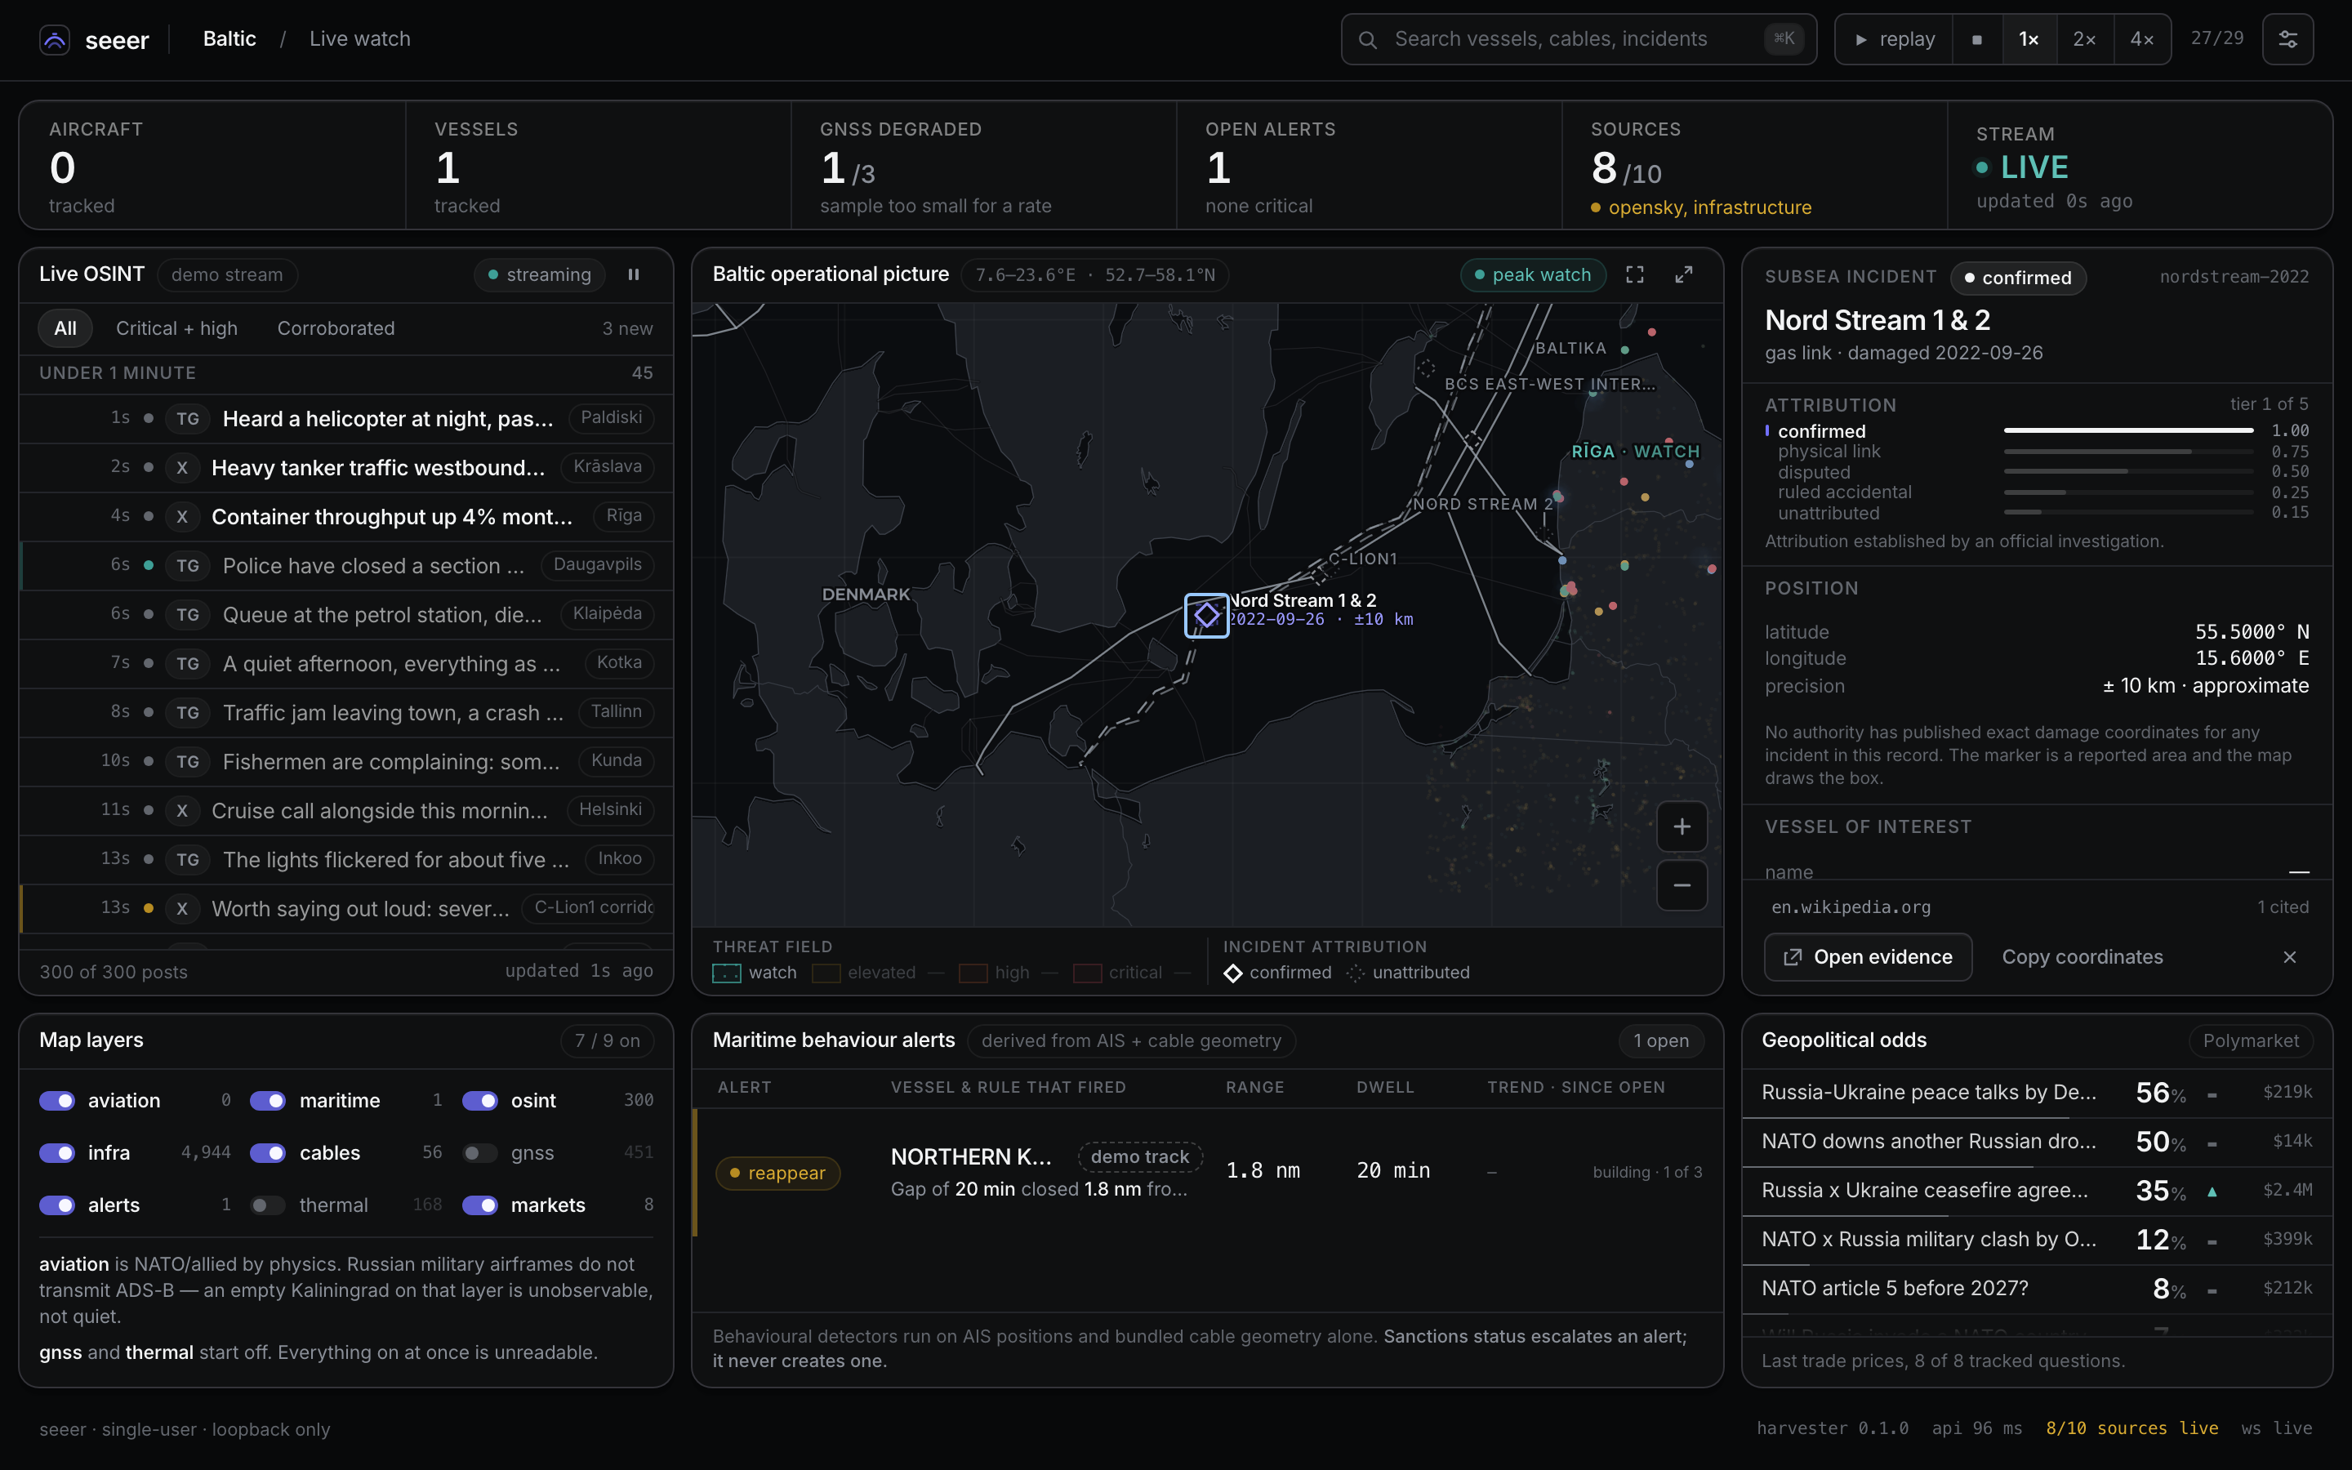Stop replay with the square icon
This screenshot has height=1470, width=2352.
1976,40
